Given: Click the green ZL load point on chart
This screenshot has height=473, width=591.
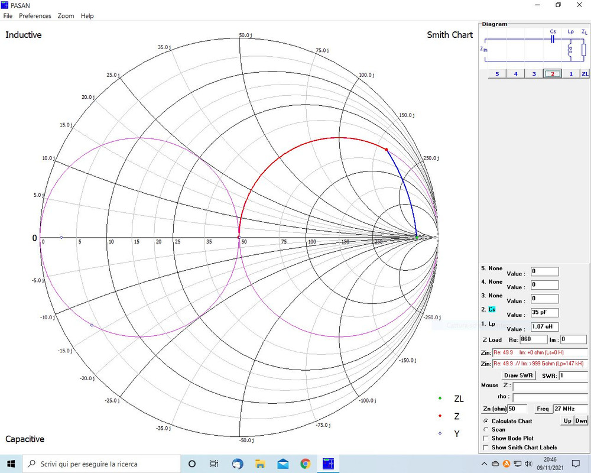Looking at the screenshot, I should click(417, 237).
